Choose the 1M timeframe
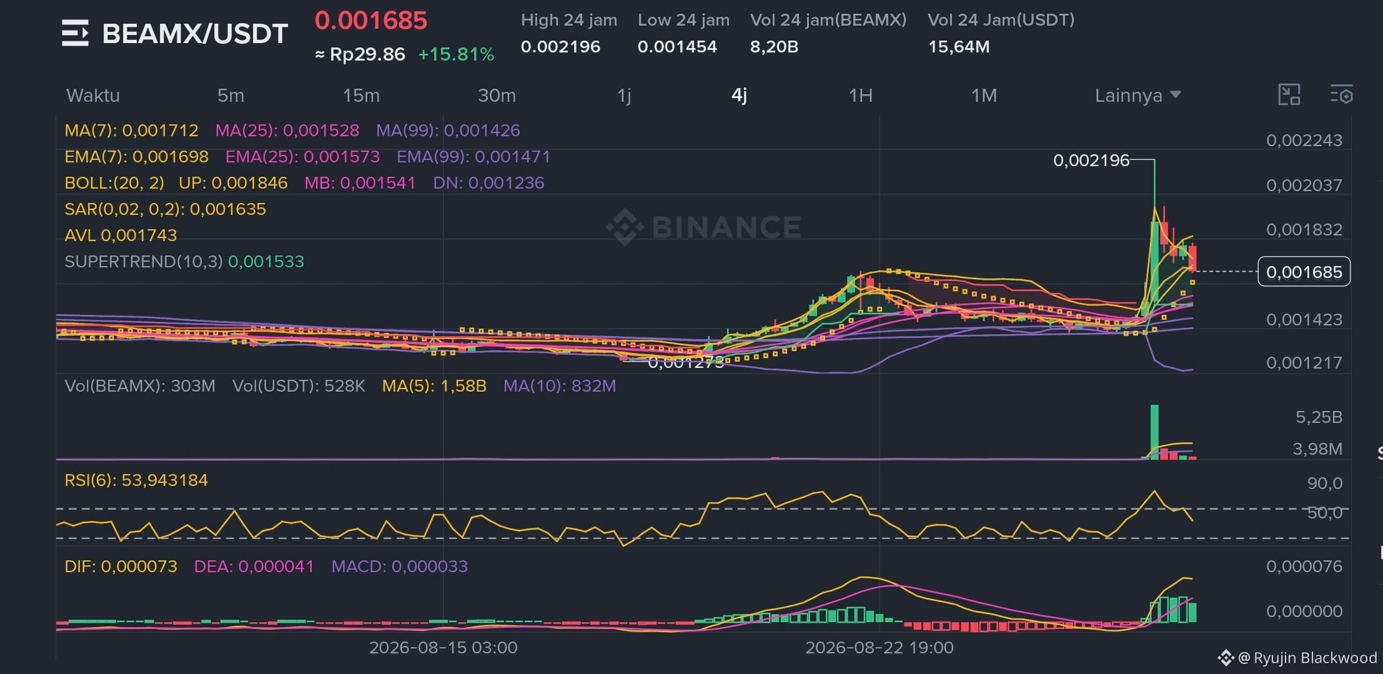This screenshot has height=674, width=1383. 984,96
